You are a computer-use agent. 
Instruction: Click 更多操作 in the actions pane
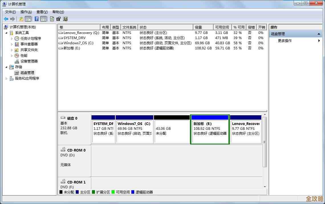(285, 41)
